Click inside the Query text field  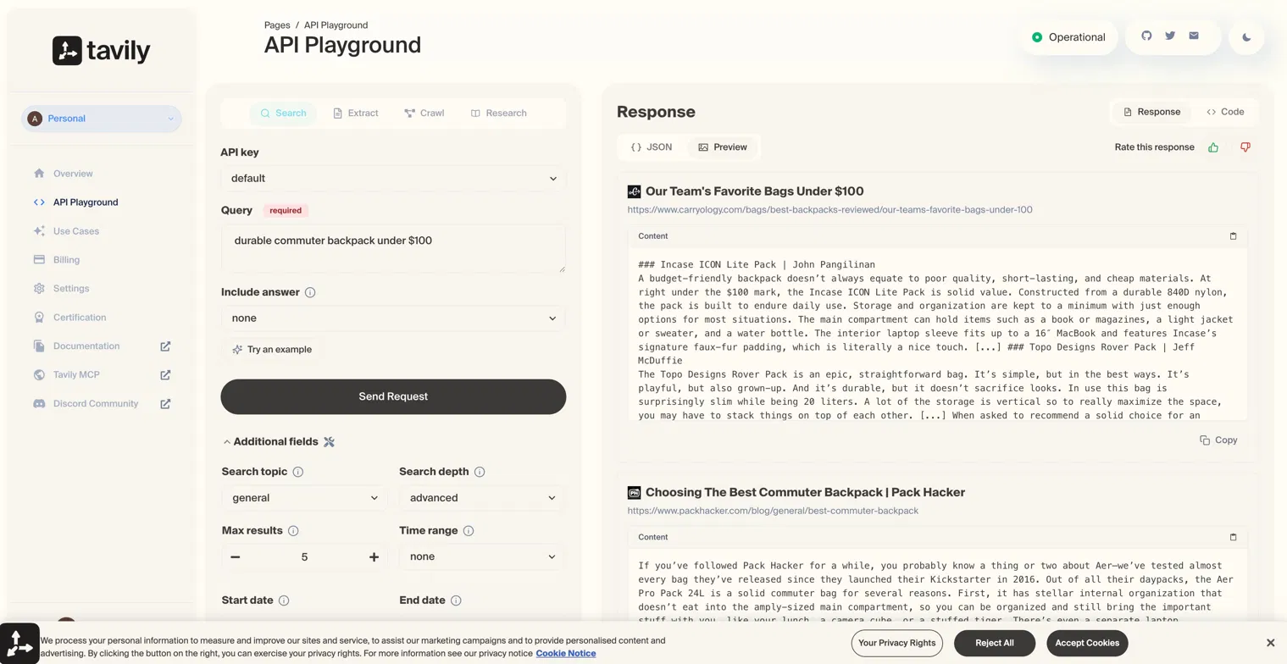[x=393, y=249]
